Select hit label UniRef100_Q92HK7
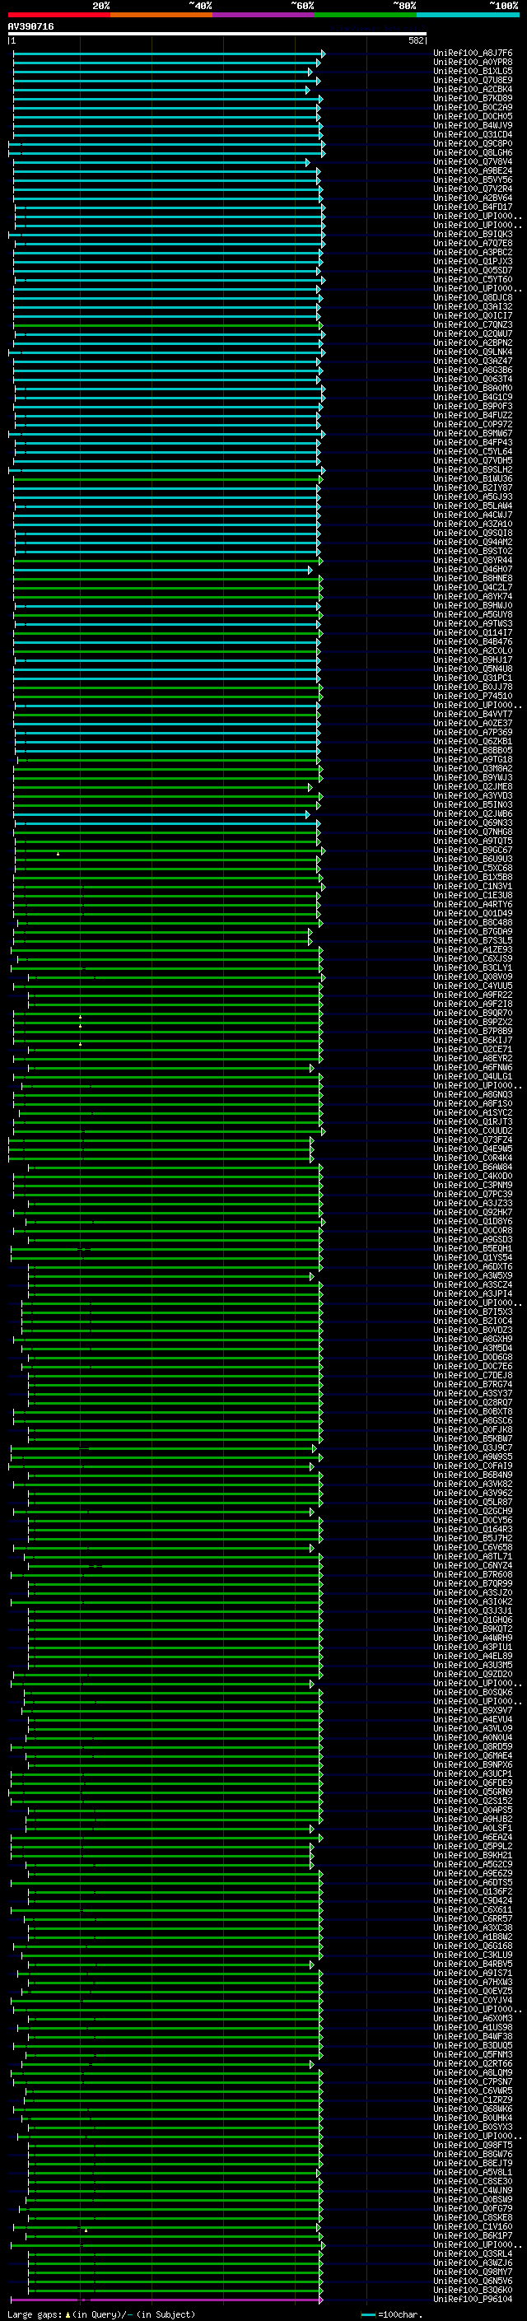 pos(473,1213)
